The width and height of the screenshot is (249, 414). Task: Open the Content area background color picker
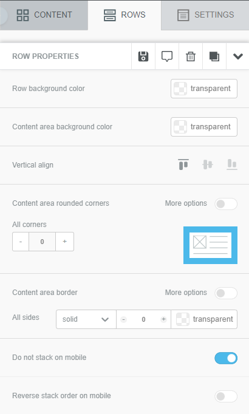coord(204,127)
